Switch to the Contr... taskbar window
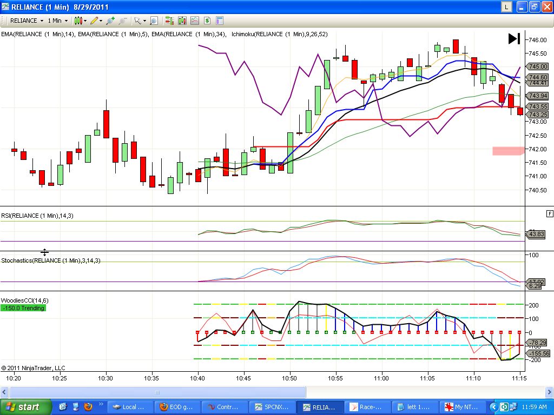This screenshot has height=415, width=554. [x=225, y=407]
